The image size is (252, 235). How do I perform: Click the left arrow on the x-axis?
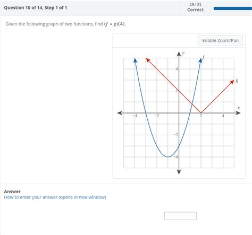120,113
